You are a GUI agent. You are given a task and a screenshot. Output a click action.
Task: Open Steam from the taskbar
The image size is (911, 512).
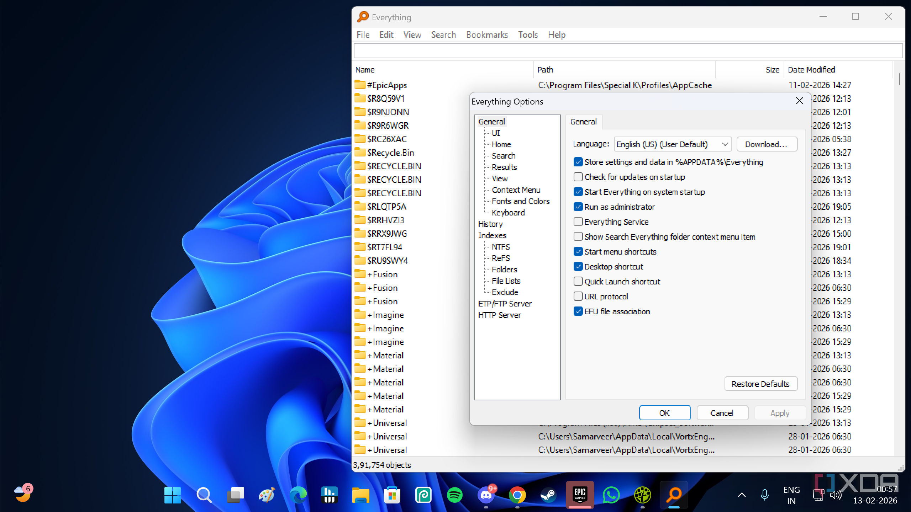[548, 495]
